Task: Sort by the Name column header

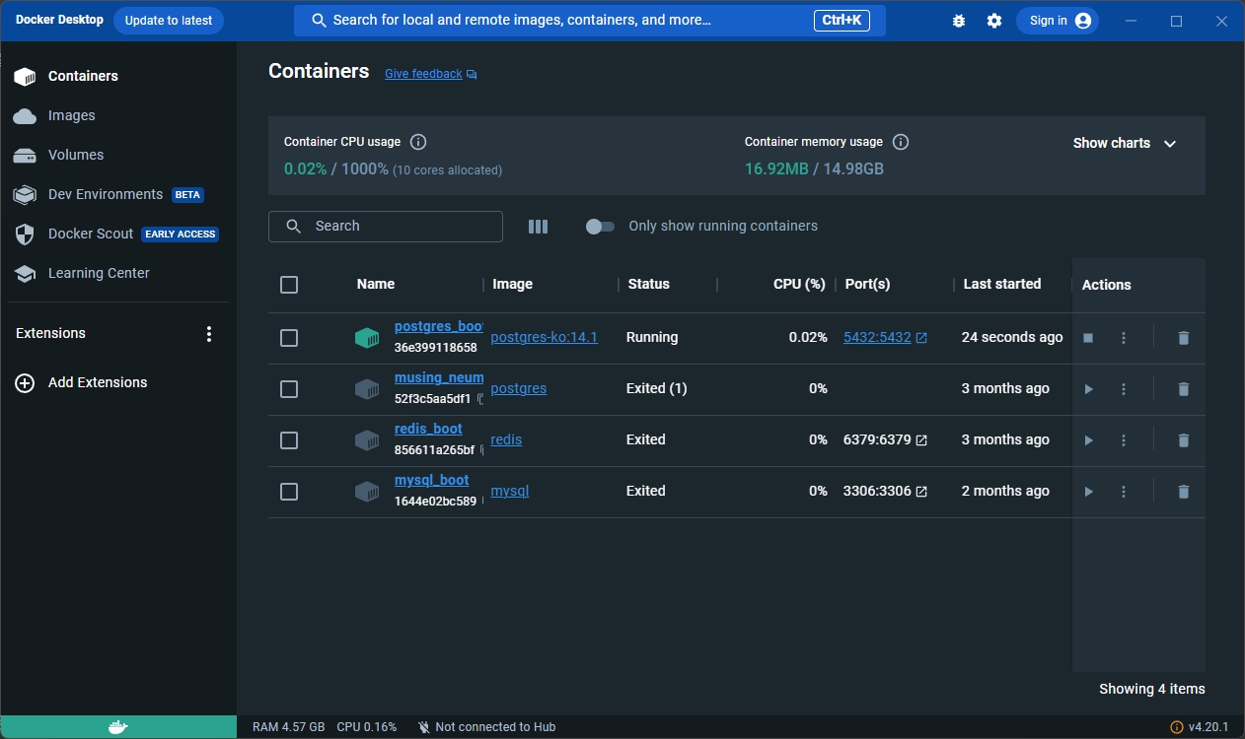Action: (376, 284)
